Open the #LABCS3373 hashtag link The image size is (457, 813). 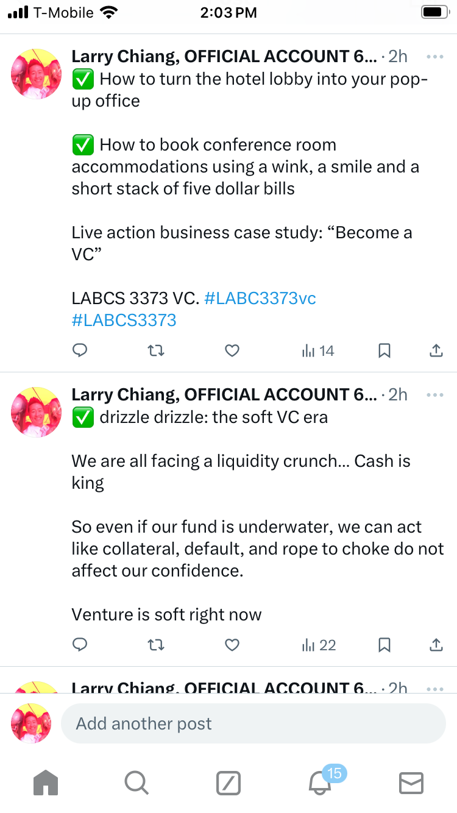[x=124, y=320]
